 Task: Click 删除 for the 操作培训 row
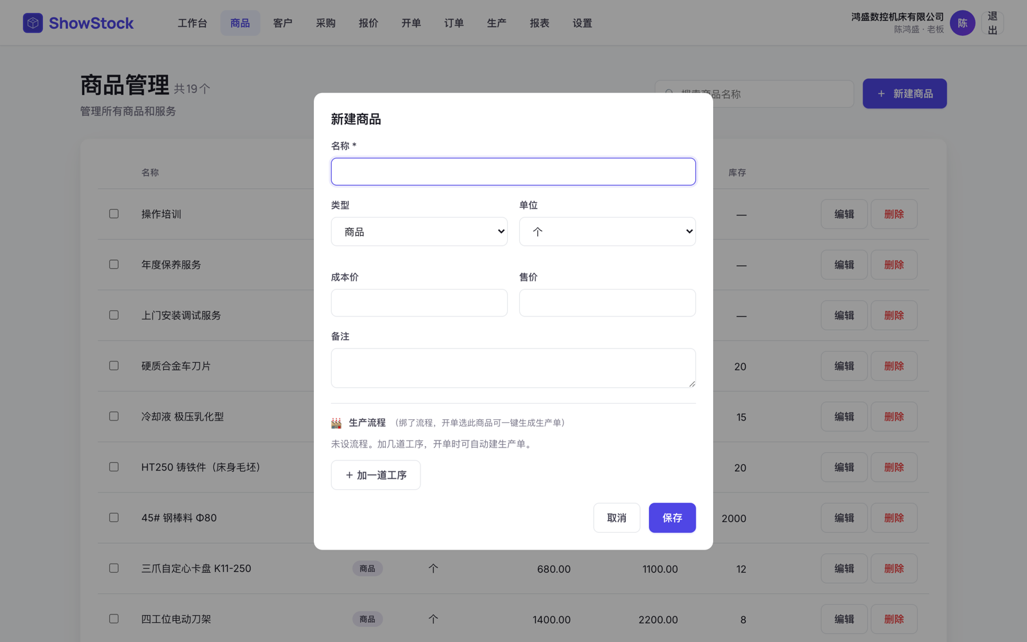[x=894, y=214]
